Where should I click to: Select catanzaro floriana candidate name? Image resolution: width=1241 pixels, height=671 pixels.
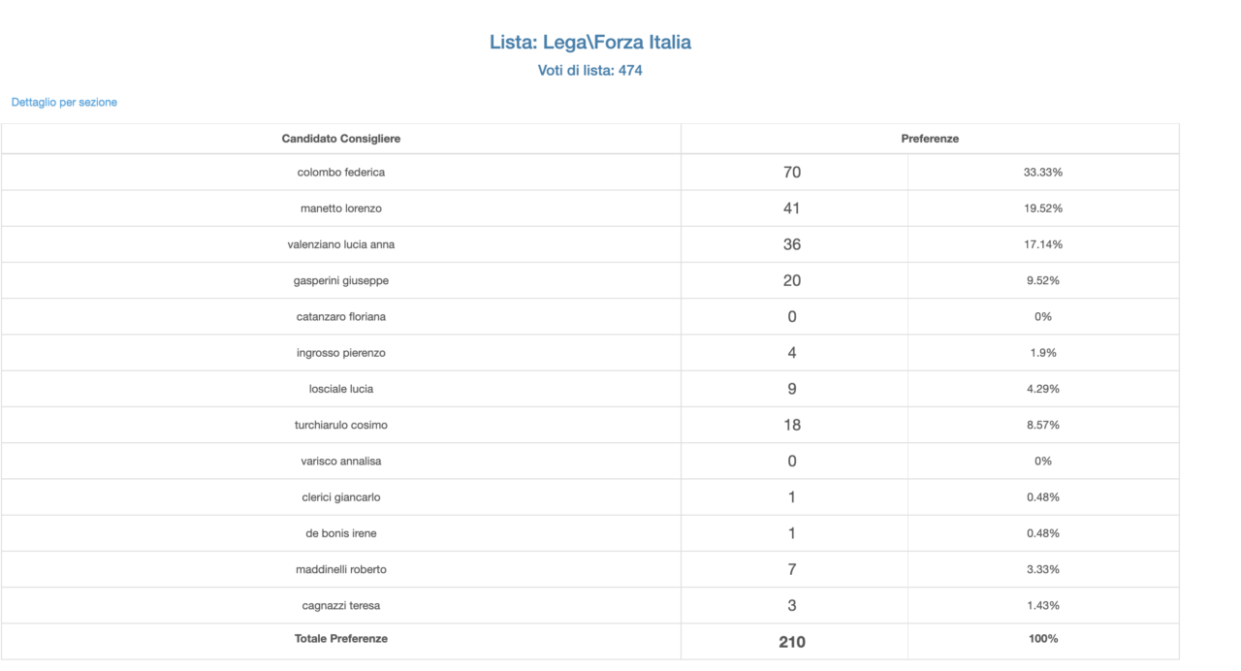point(340,317)
